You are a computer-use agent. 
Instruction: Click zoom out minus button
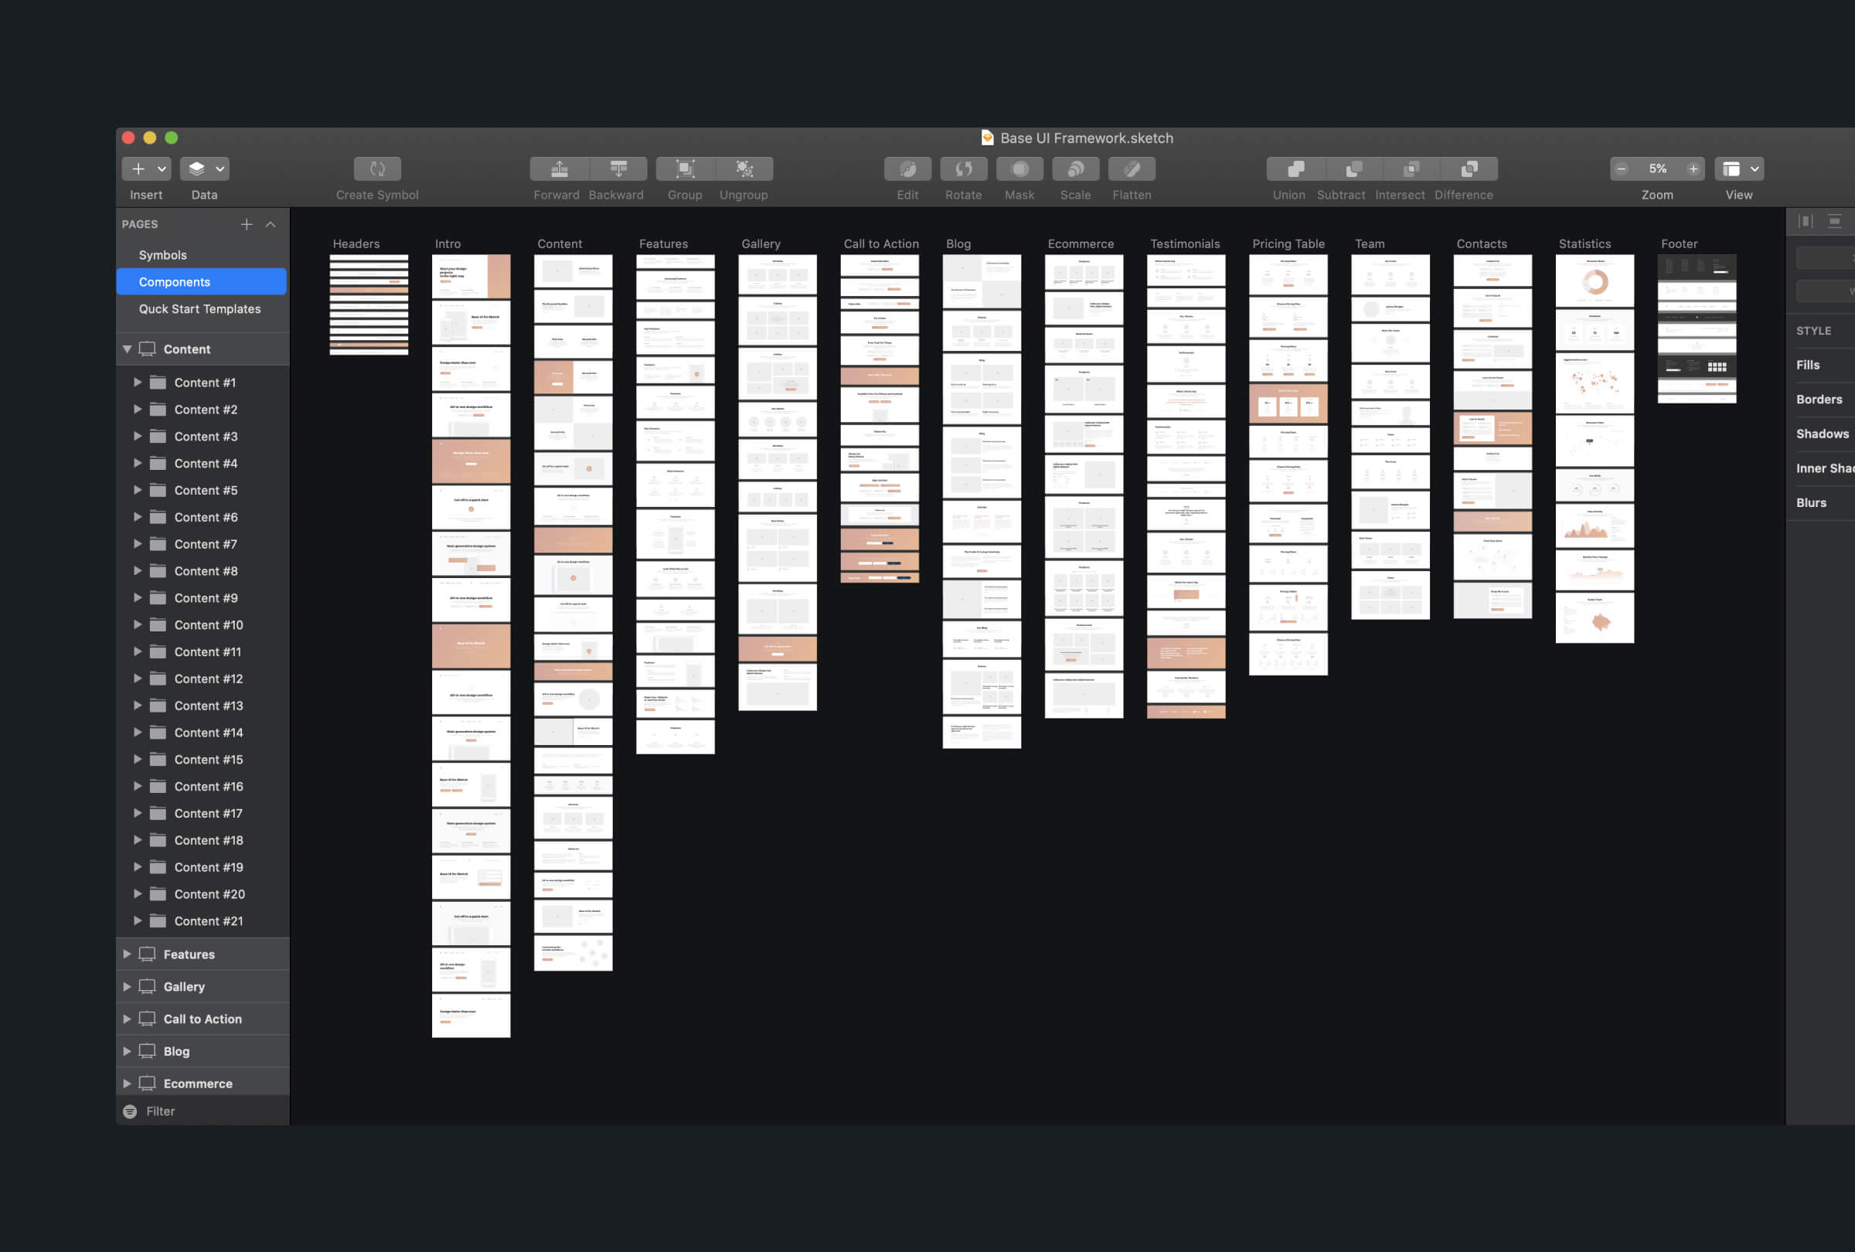click(x=1621, y=169)
